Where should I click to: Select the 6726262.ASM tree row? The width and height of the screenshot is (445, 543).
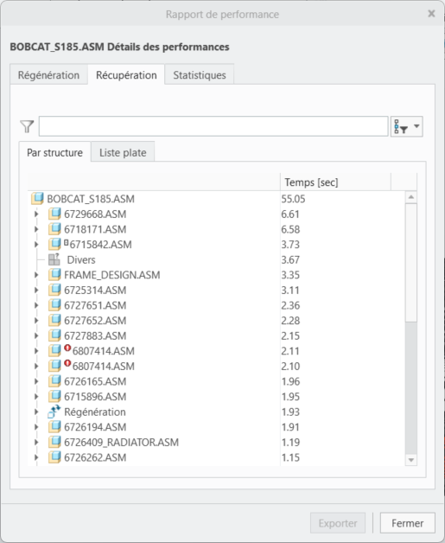(216, 457)
